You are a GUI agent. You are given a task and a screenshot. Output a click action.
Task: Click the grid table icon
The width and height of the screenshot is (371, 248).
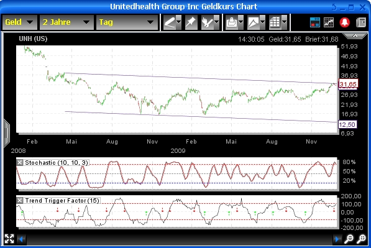tap(275, 22)
